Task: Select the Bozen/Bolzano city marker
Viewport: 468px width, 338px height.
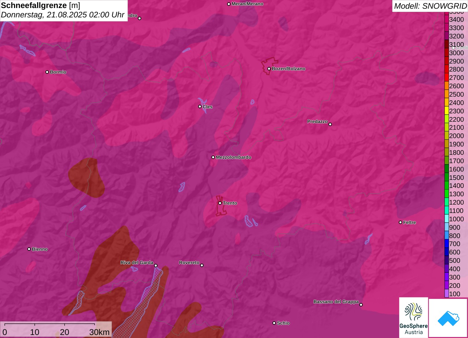Action: [269, 69]
